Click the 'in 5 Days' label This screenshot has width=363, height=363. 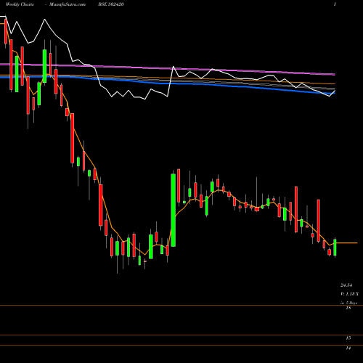(x=348, y=303)
